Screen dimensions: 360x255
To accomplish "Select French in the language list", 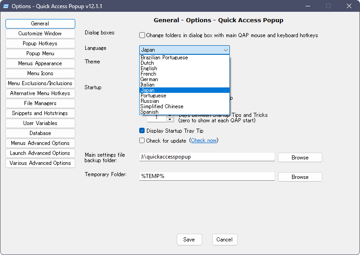I will click(x=185, y=74).
